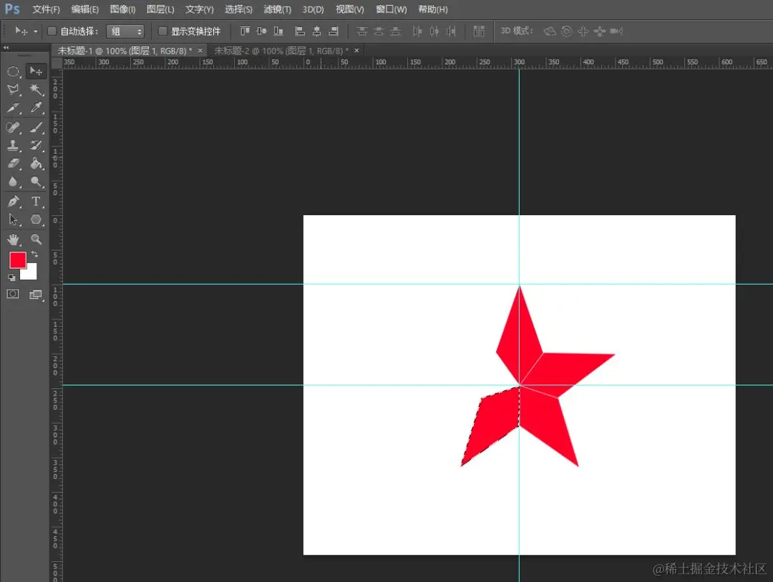Image resolution: width=773 pixels, height=582 pixels.
Task: Select the Paint Bucket tool
Action: (36, 164)
